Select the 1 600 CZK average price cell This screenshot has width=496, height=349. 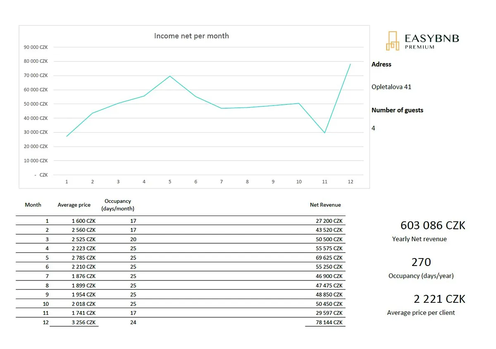(x=83, y=221)
